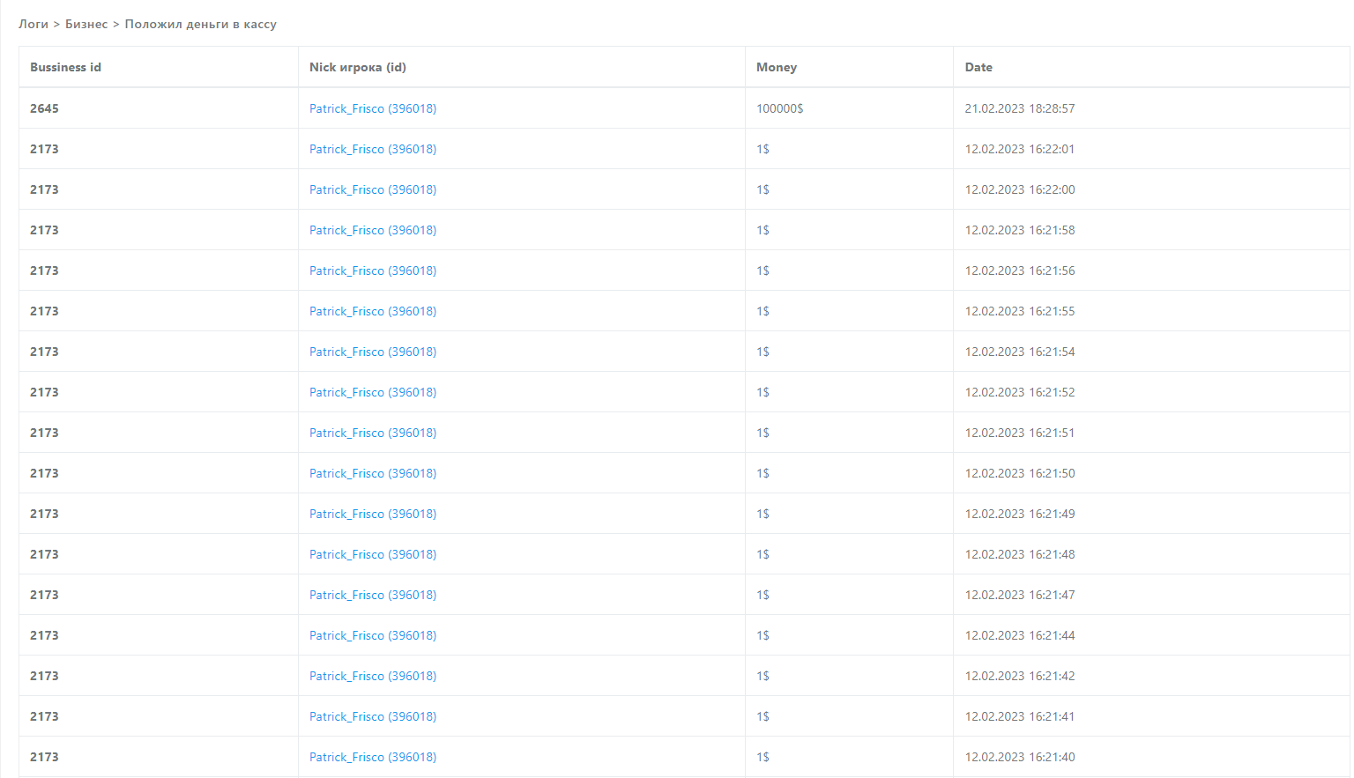The image size is (1354, 778).
Task: Open Patrick_Frisco link in business 2645 row
Action: [x=372, y=108]
